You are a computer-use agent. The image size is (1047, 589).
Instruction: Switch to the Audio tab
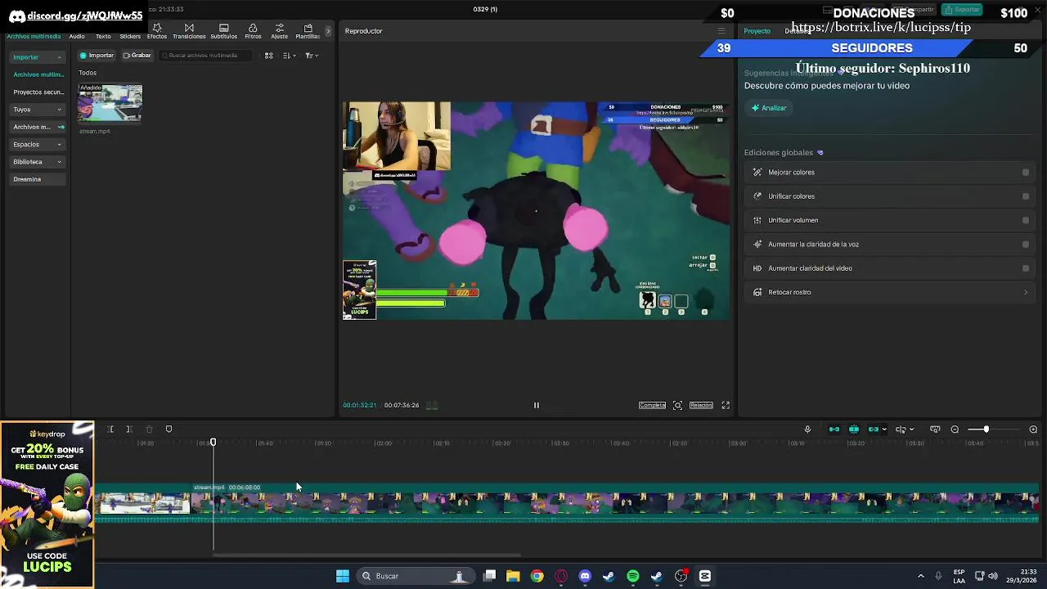tap(77, 36)
